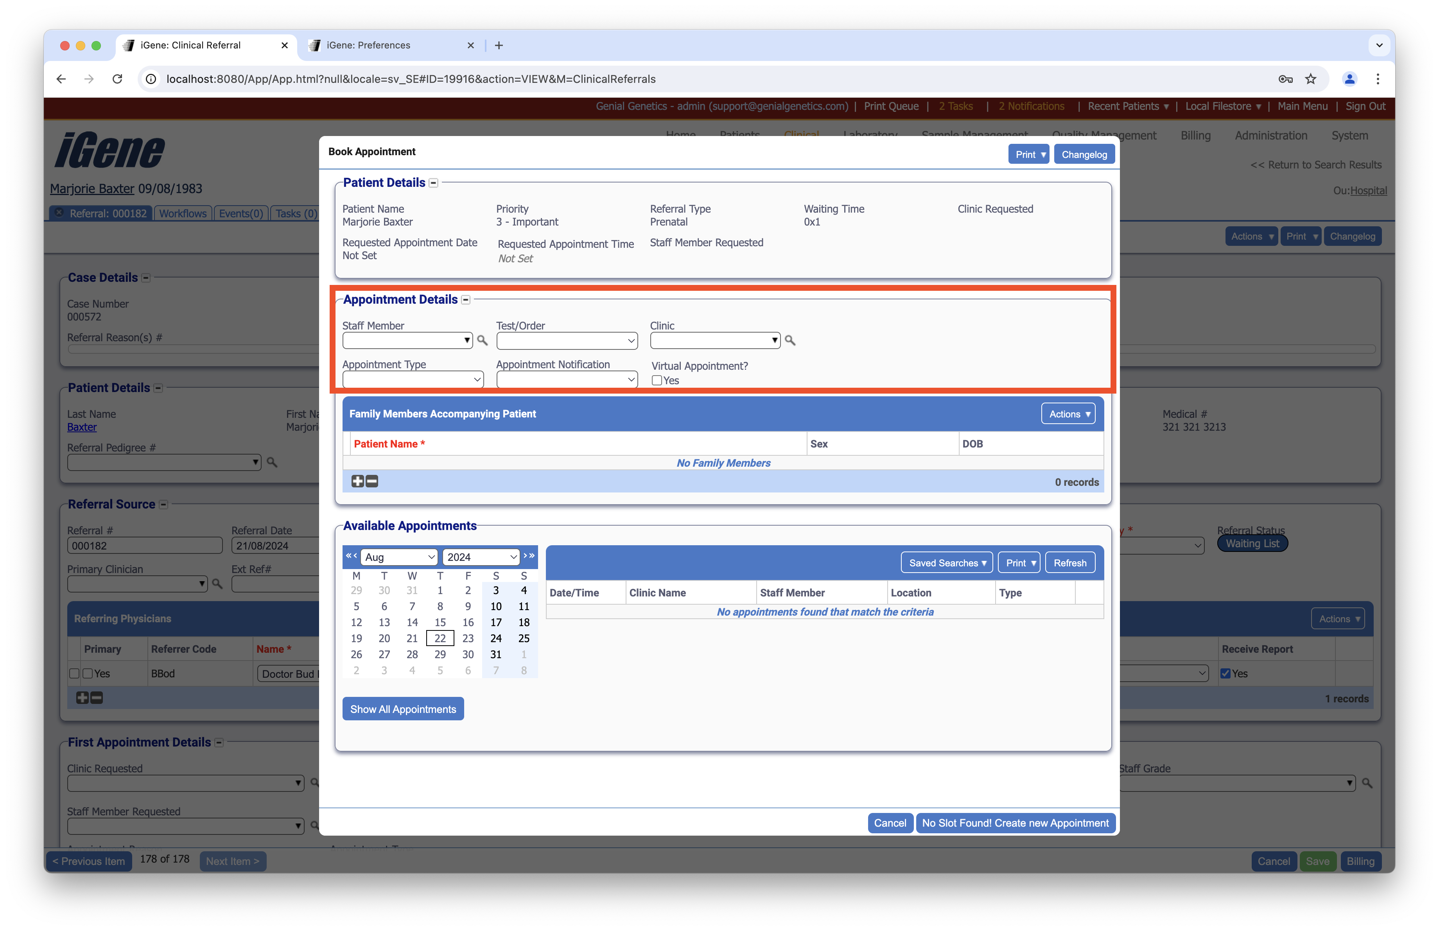Bookmark the page with the star icon
The width and height of the screenshot is (1439, 931).
[1310, 79]
